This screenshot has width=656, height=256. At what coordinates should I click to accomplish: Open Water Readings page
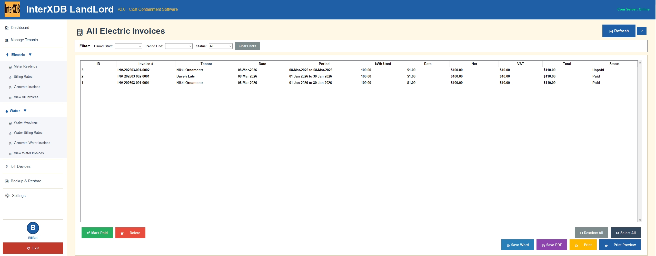(26, 122)
